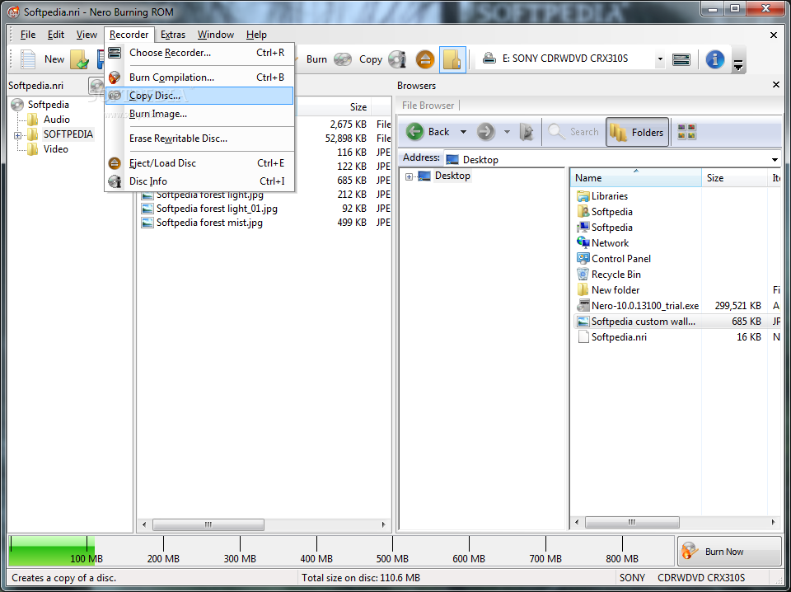Screen dimensions: 791x592
Task: Close the Browsers panel
Action: (x=776, y=85)
